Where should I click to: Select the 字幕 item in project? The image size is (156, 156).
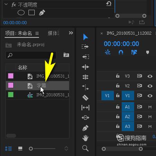tap(37, 85)
